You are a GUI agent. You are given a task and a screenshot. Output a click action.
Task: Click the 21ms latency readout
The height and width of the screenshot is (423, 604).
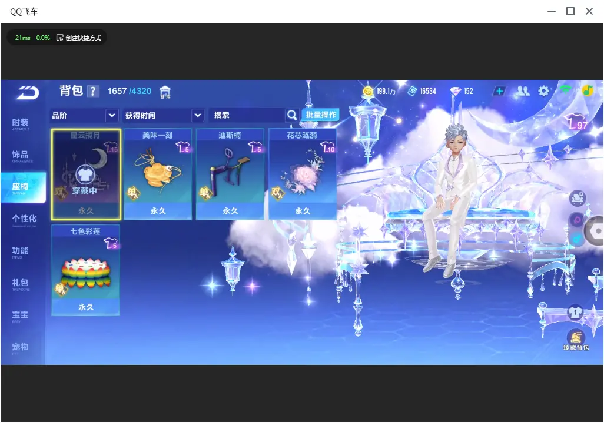23,38
